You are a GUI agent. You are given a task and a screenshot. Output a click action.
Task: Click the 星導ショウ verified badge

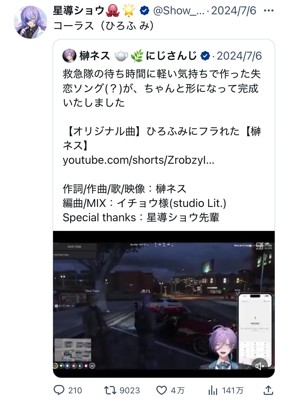[x=144, y=10]
